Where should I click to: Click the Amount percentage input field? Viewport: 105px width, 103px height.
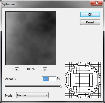[x=49, y=79]
